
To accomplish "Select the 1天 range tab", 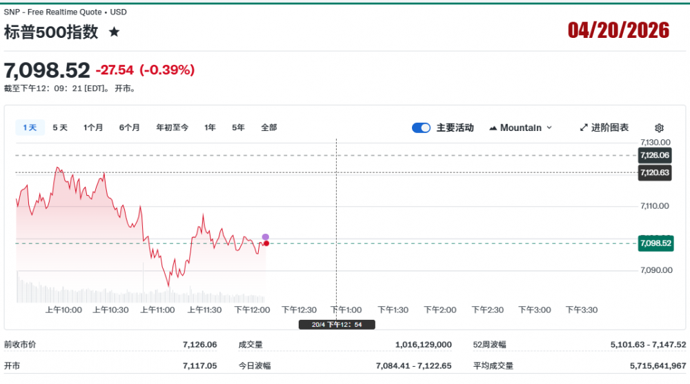I will click(x=30, y=128).
